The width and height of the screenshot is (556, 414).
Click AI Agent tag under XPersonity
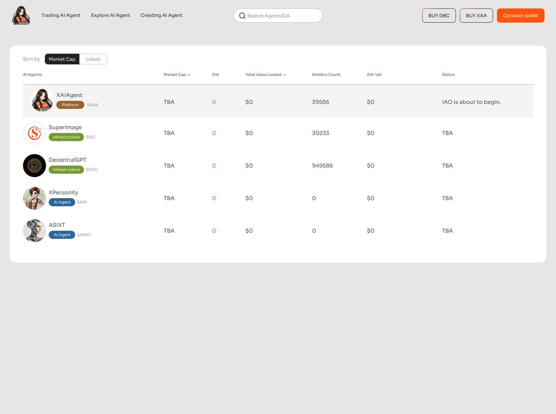tap(62, 202)
